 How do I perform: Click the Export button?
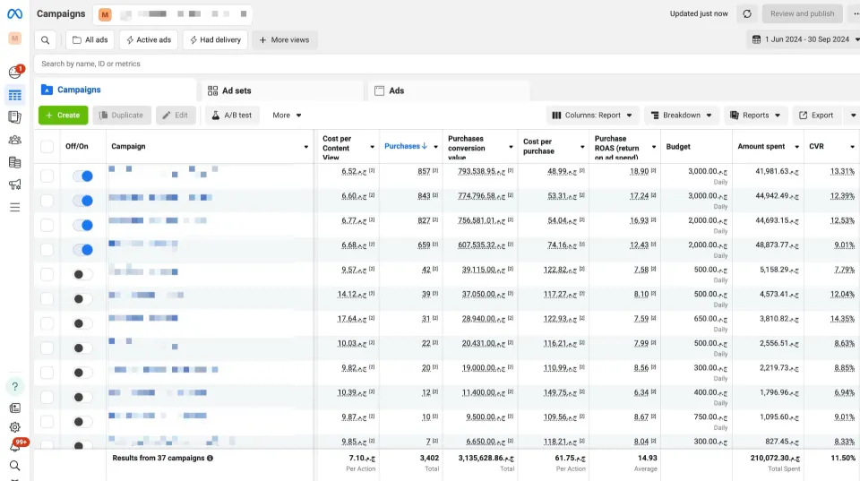tap(816, 116)
